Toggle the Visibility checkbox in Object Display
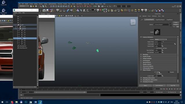 click(155, 72)
